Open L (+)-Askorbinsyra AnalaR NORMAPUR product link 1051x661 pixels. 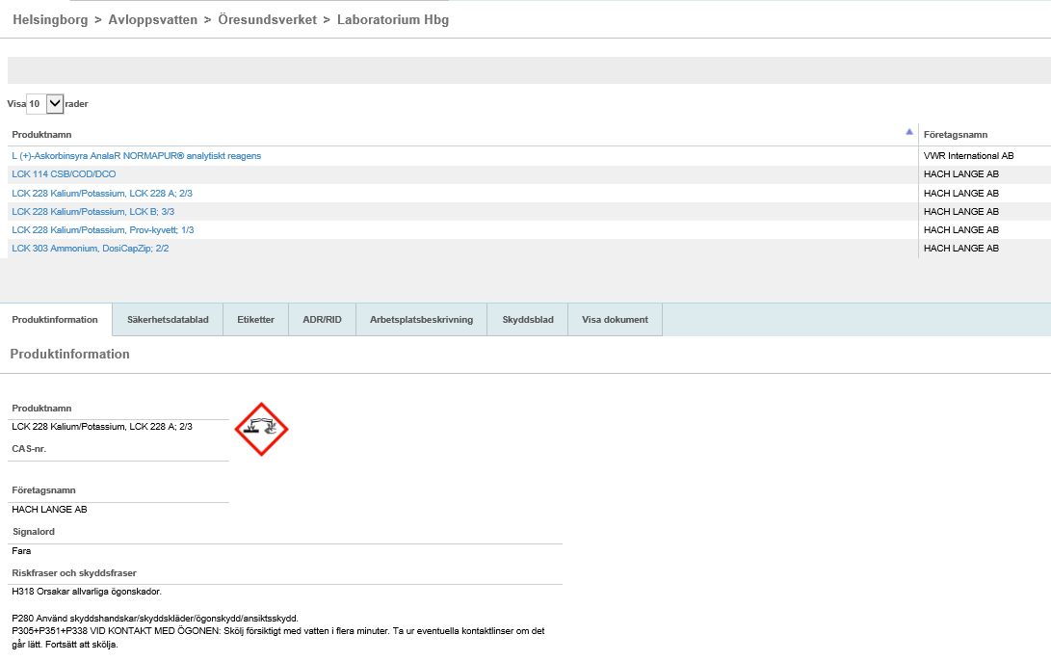point(136,156)
